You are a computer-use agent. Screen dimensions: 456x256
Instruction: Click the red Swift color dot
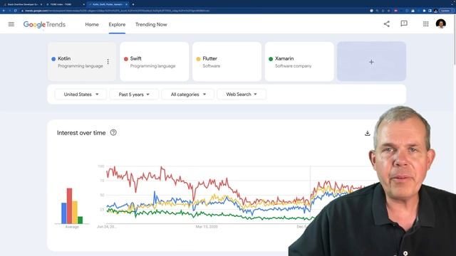[126, 59]
